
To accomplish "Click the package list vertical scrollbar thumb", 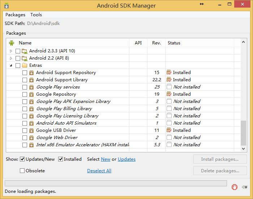I will click(x=243, y=133).
